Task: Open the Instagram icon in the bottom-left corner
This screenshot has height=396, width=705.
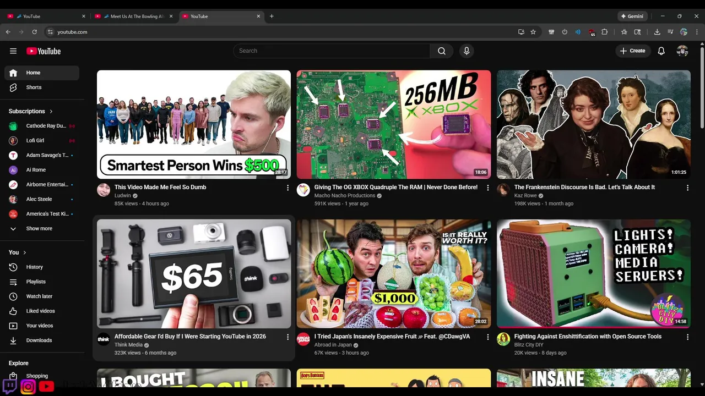Action: (x=28, y=387)
